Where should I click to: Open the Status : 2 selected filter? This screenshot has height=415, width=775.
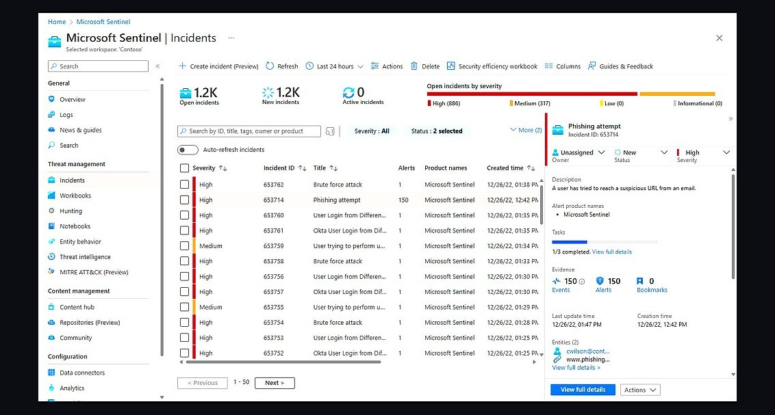436,131
